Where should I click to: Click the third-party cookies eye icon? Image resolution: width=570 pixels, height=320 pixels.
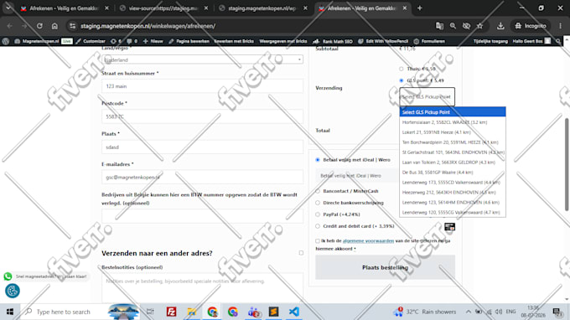tap(466, 26)
